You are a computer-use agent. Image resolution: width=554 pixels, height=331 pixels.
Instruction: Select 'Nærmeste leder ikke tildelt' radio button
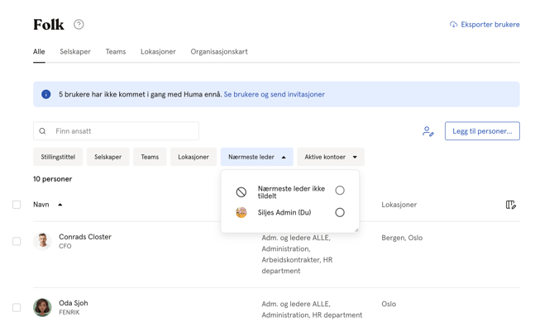[x=340, y=190]
